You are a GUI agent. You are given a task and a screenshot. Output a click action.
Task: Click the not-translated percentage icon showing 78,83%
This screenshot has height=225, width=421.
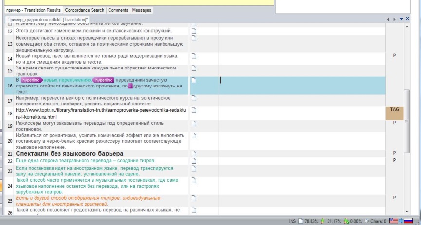click(x=300, y=221)
